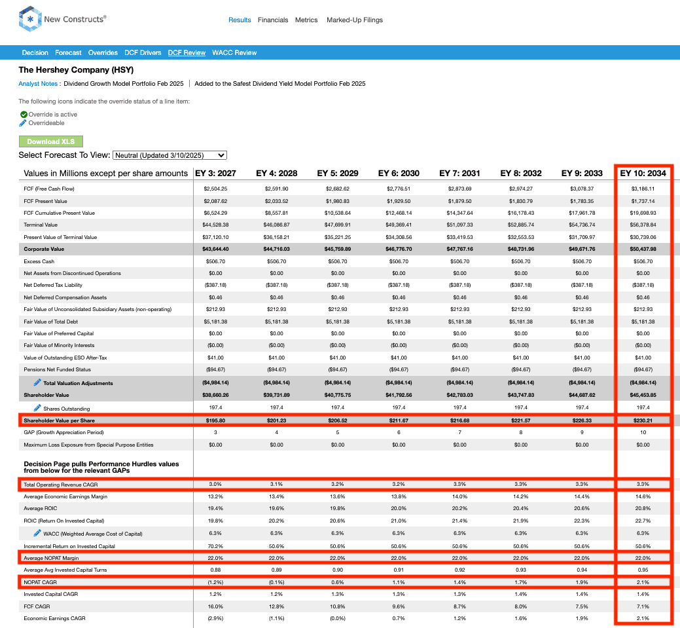Open the Marked-Up Filings tab
Screen dimensions: 680x628
click(x=355, y=20)
